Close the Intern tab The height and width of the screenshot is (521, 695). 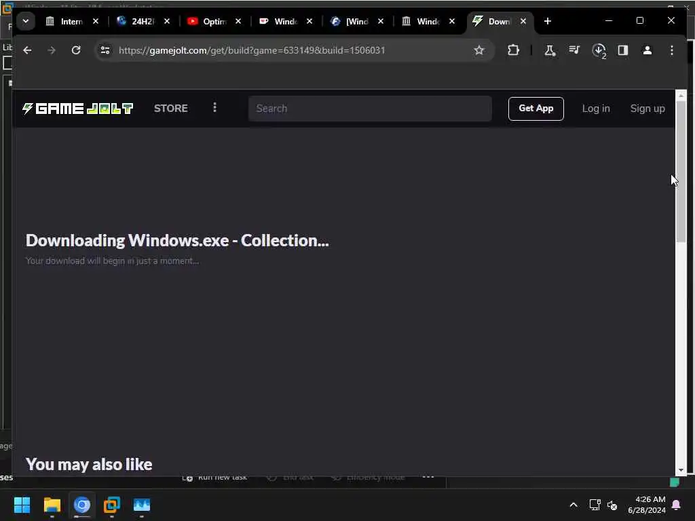point(95,21)
